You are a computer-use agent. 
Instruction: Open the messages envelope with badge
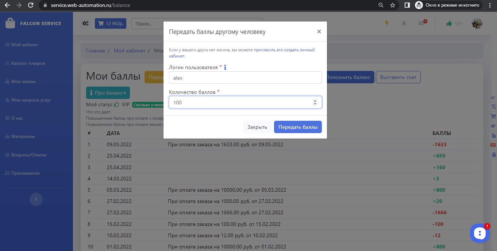tap(421, 24)
